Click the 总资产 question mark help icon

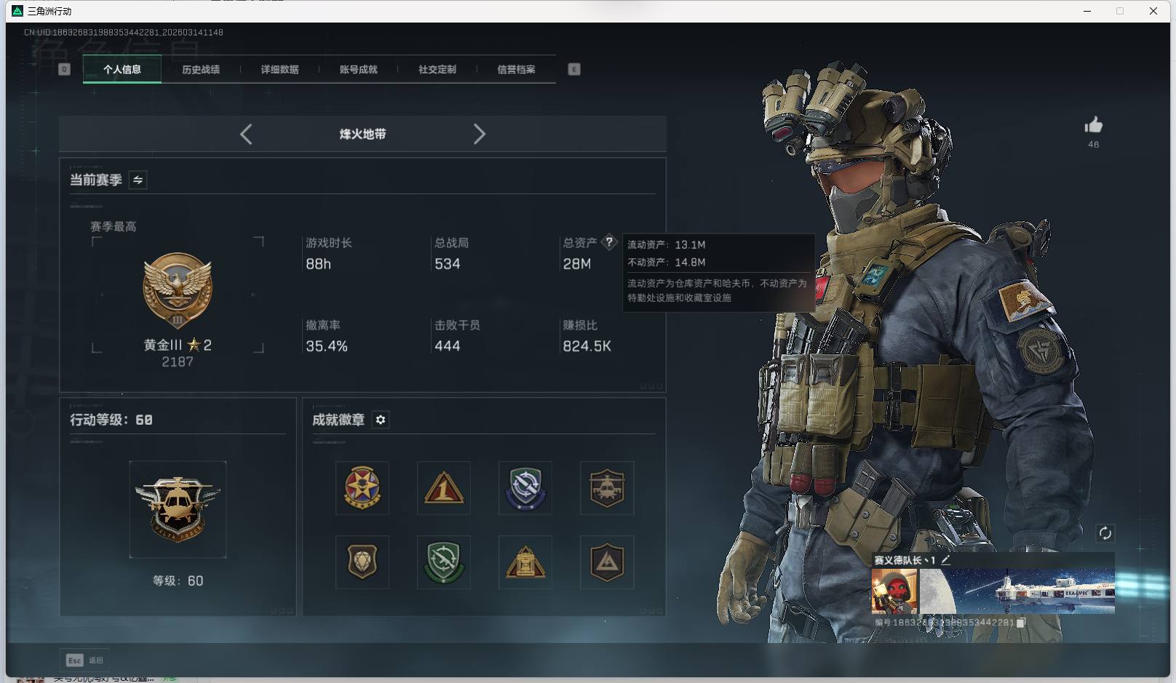609,242
